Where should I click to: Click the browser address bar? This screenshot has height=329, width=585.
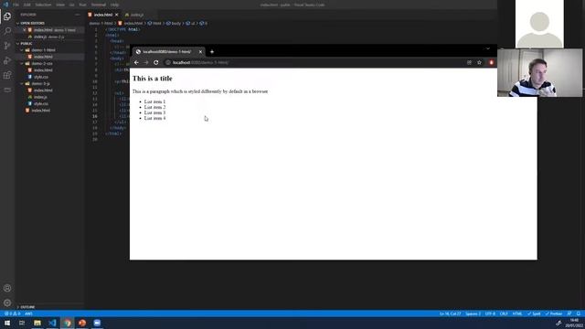pyautogui.click(x=314, y=62)
